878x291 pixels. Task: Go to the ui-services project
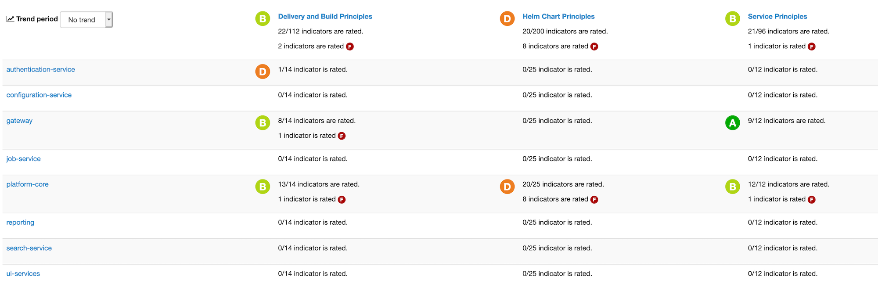[x=23, y=273]
